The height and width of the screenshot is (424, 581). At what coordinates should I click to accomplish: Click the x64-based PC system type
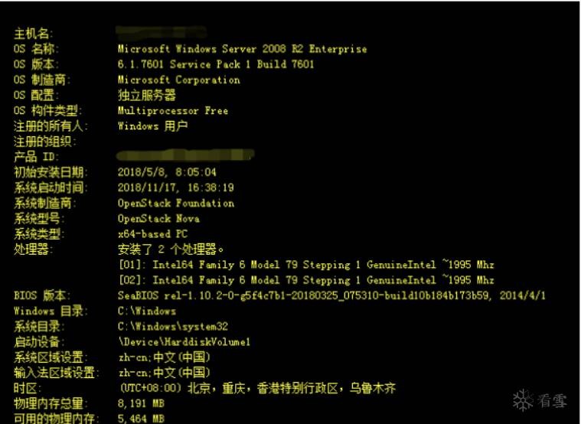pos(153,233)
